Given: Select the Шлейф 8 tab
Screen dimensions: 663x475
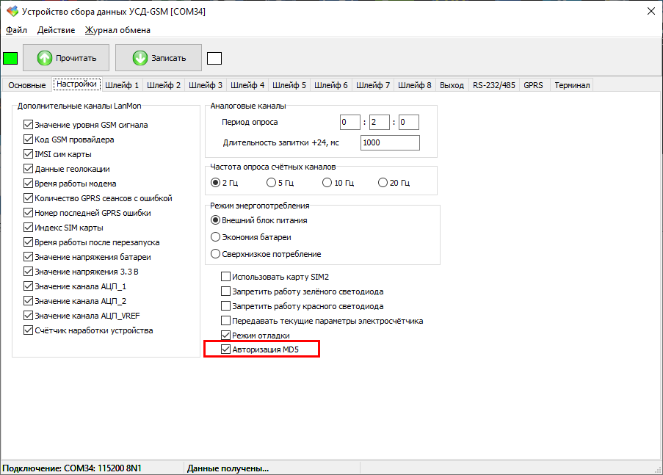Looking at the screenshot, I should [x=415, y=85].
